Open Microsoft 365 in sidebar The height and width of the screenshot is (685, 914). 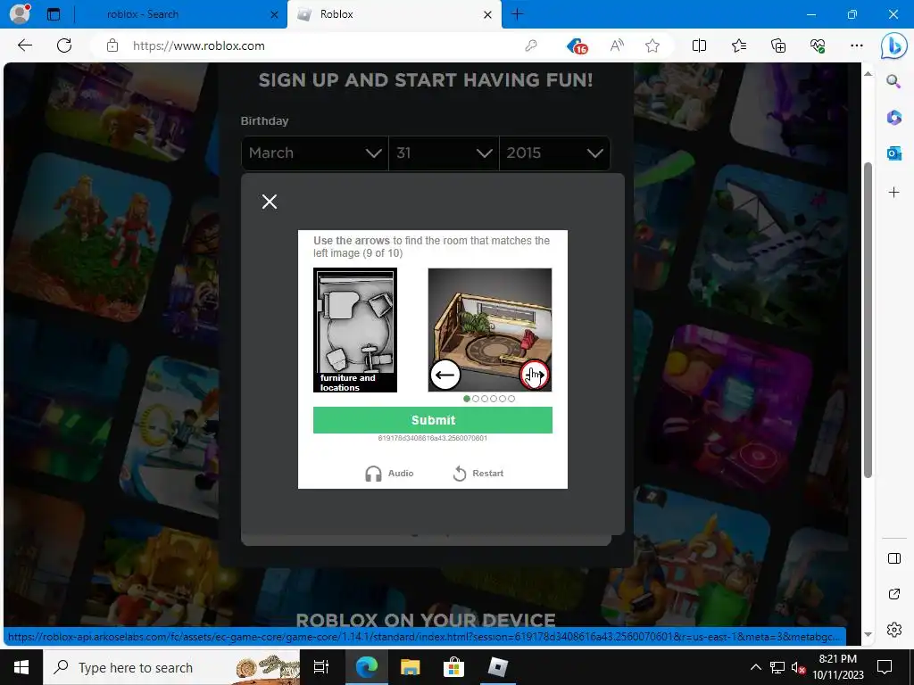[893, 117]
